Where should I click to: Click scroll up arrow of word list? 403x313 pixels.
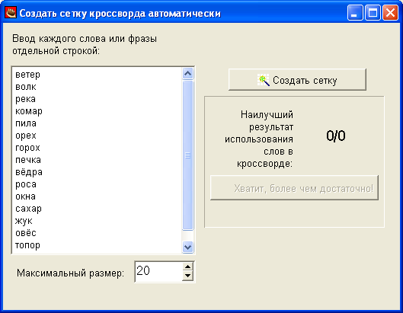pyautogui.click(x=188, y=74)
